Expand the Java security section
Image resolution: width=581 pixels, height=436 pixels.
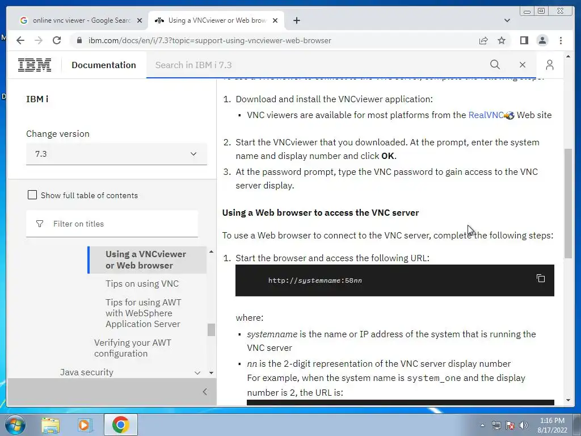[x=197, y=372]
